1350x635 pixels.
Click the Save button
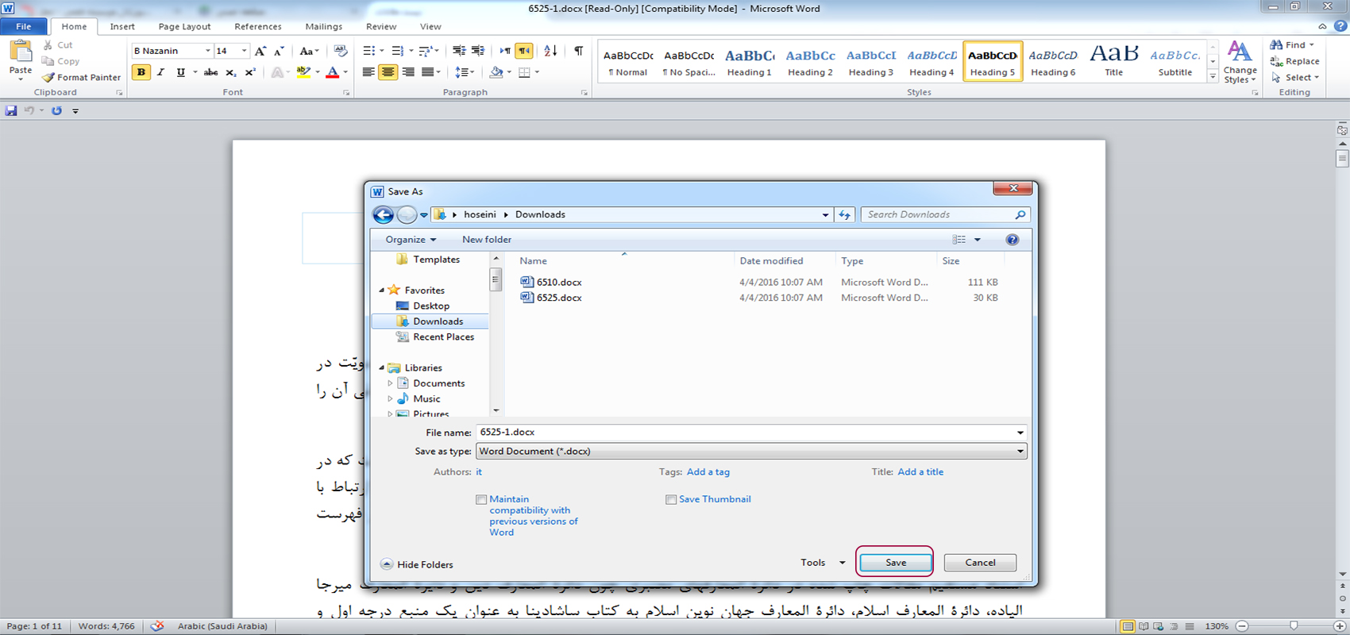coord(895,563)
